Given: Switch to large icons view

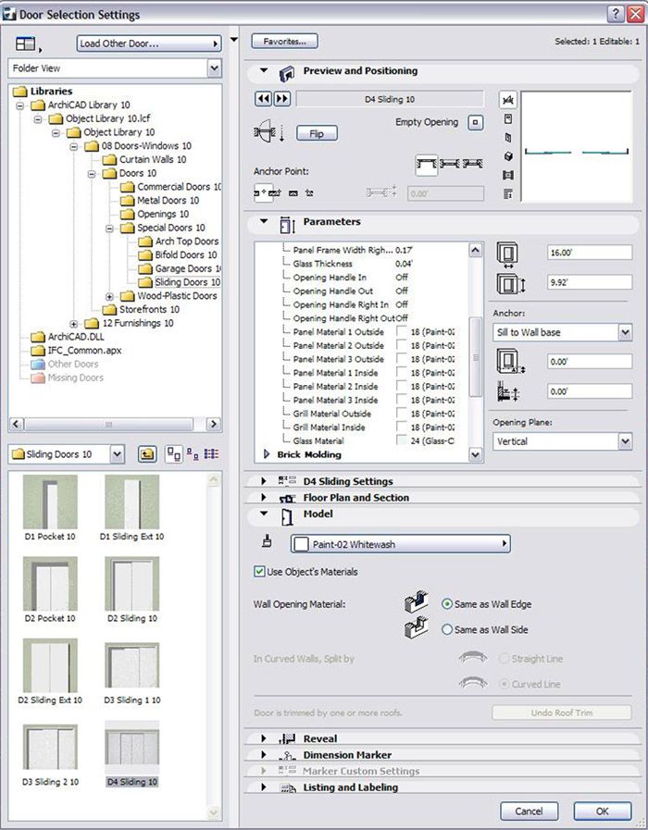Looking at the screenshot, I should 174,454.
